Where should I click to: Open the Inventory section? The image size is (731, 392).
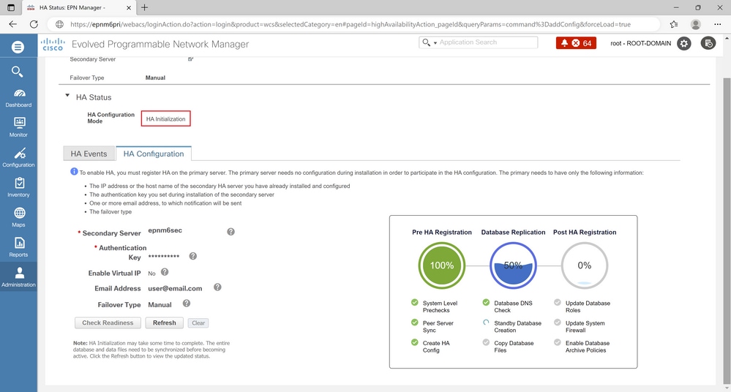(18, 187)
